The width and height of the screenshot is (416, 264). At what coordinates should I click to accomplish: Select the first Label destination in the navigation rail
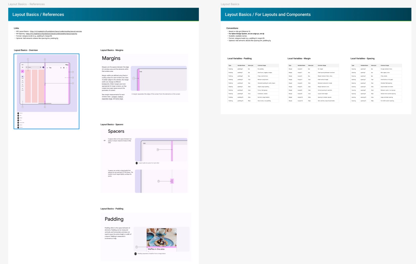[23, 77]
